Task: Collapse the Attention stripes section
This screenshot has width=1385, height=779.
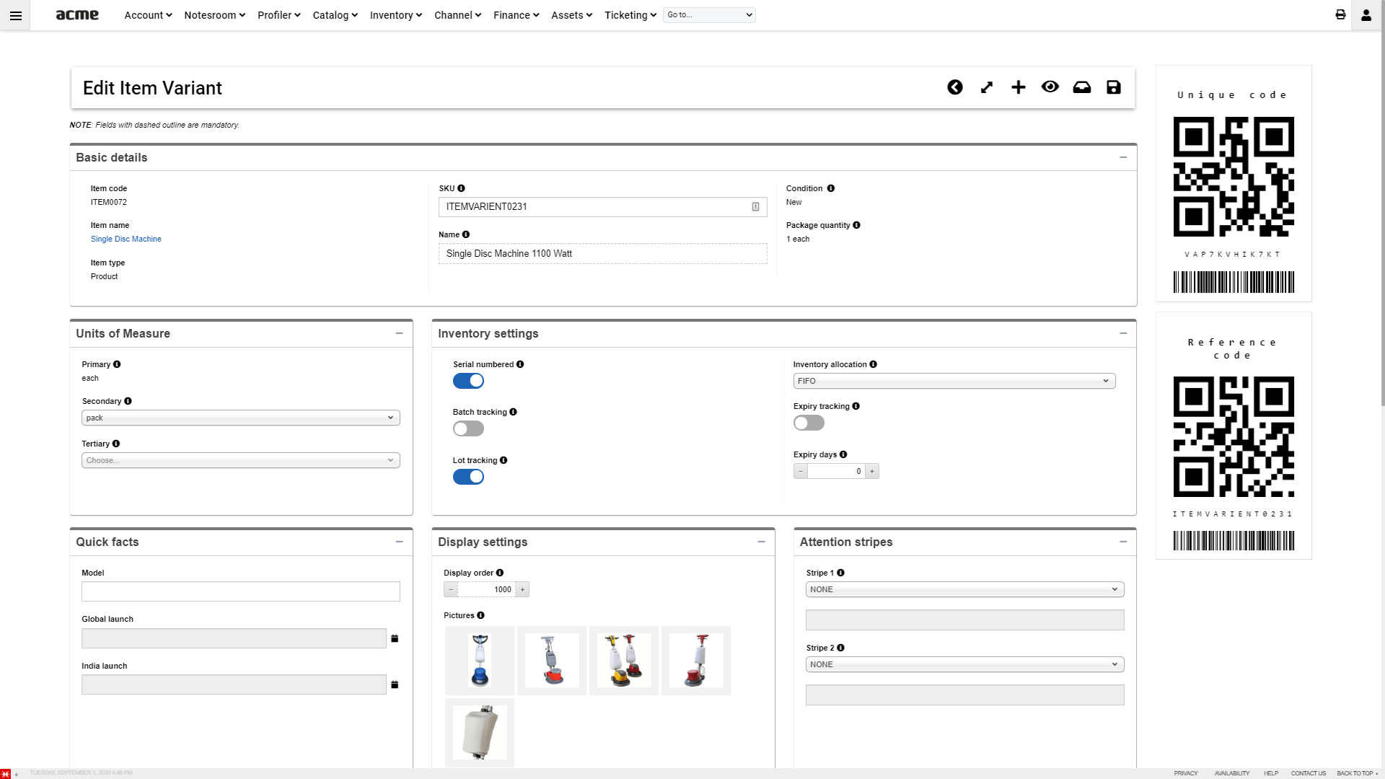Action: [x=1123, y=542]
